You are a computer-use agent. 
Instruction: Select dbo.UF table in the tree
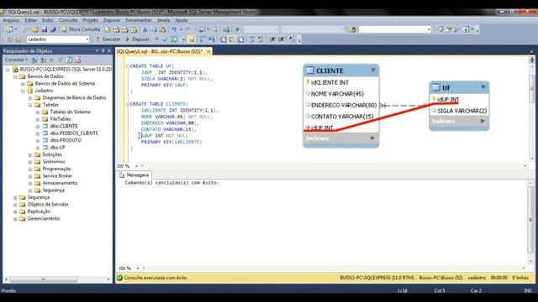pos(57,148)
